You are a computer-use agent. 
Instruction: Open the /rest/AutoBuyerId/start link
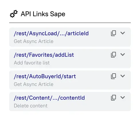click(45, 76)
